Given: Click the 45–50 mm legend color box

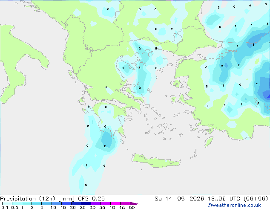Looking at the screenshot, I should click(125, 203).
